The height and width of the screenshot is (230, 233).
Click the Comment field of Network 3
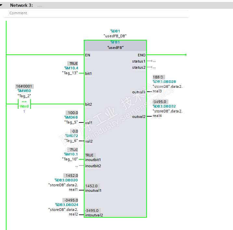(98, 13)
